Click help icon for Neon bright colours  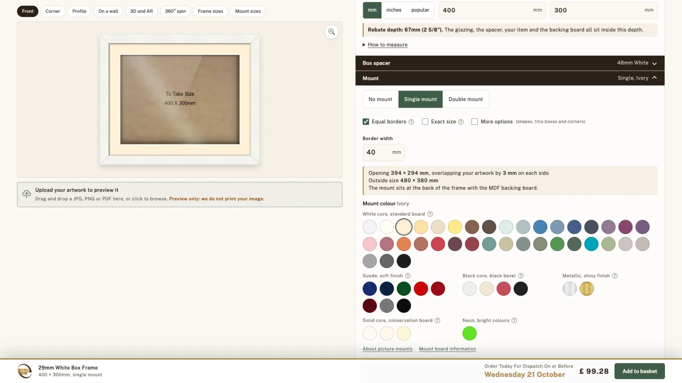pos(514,320)
